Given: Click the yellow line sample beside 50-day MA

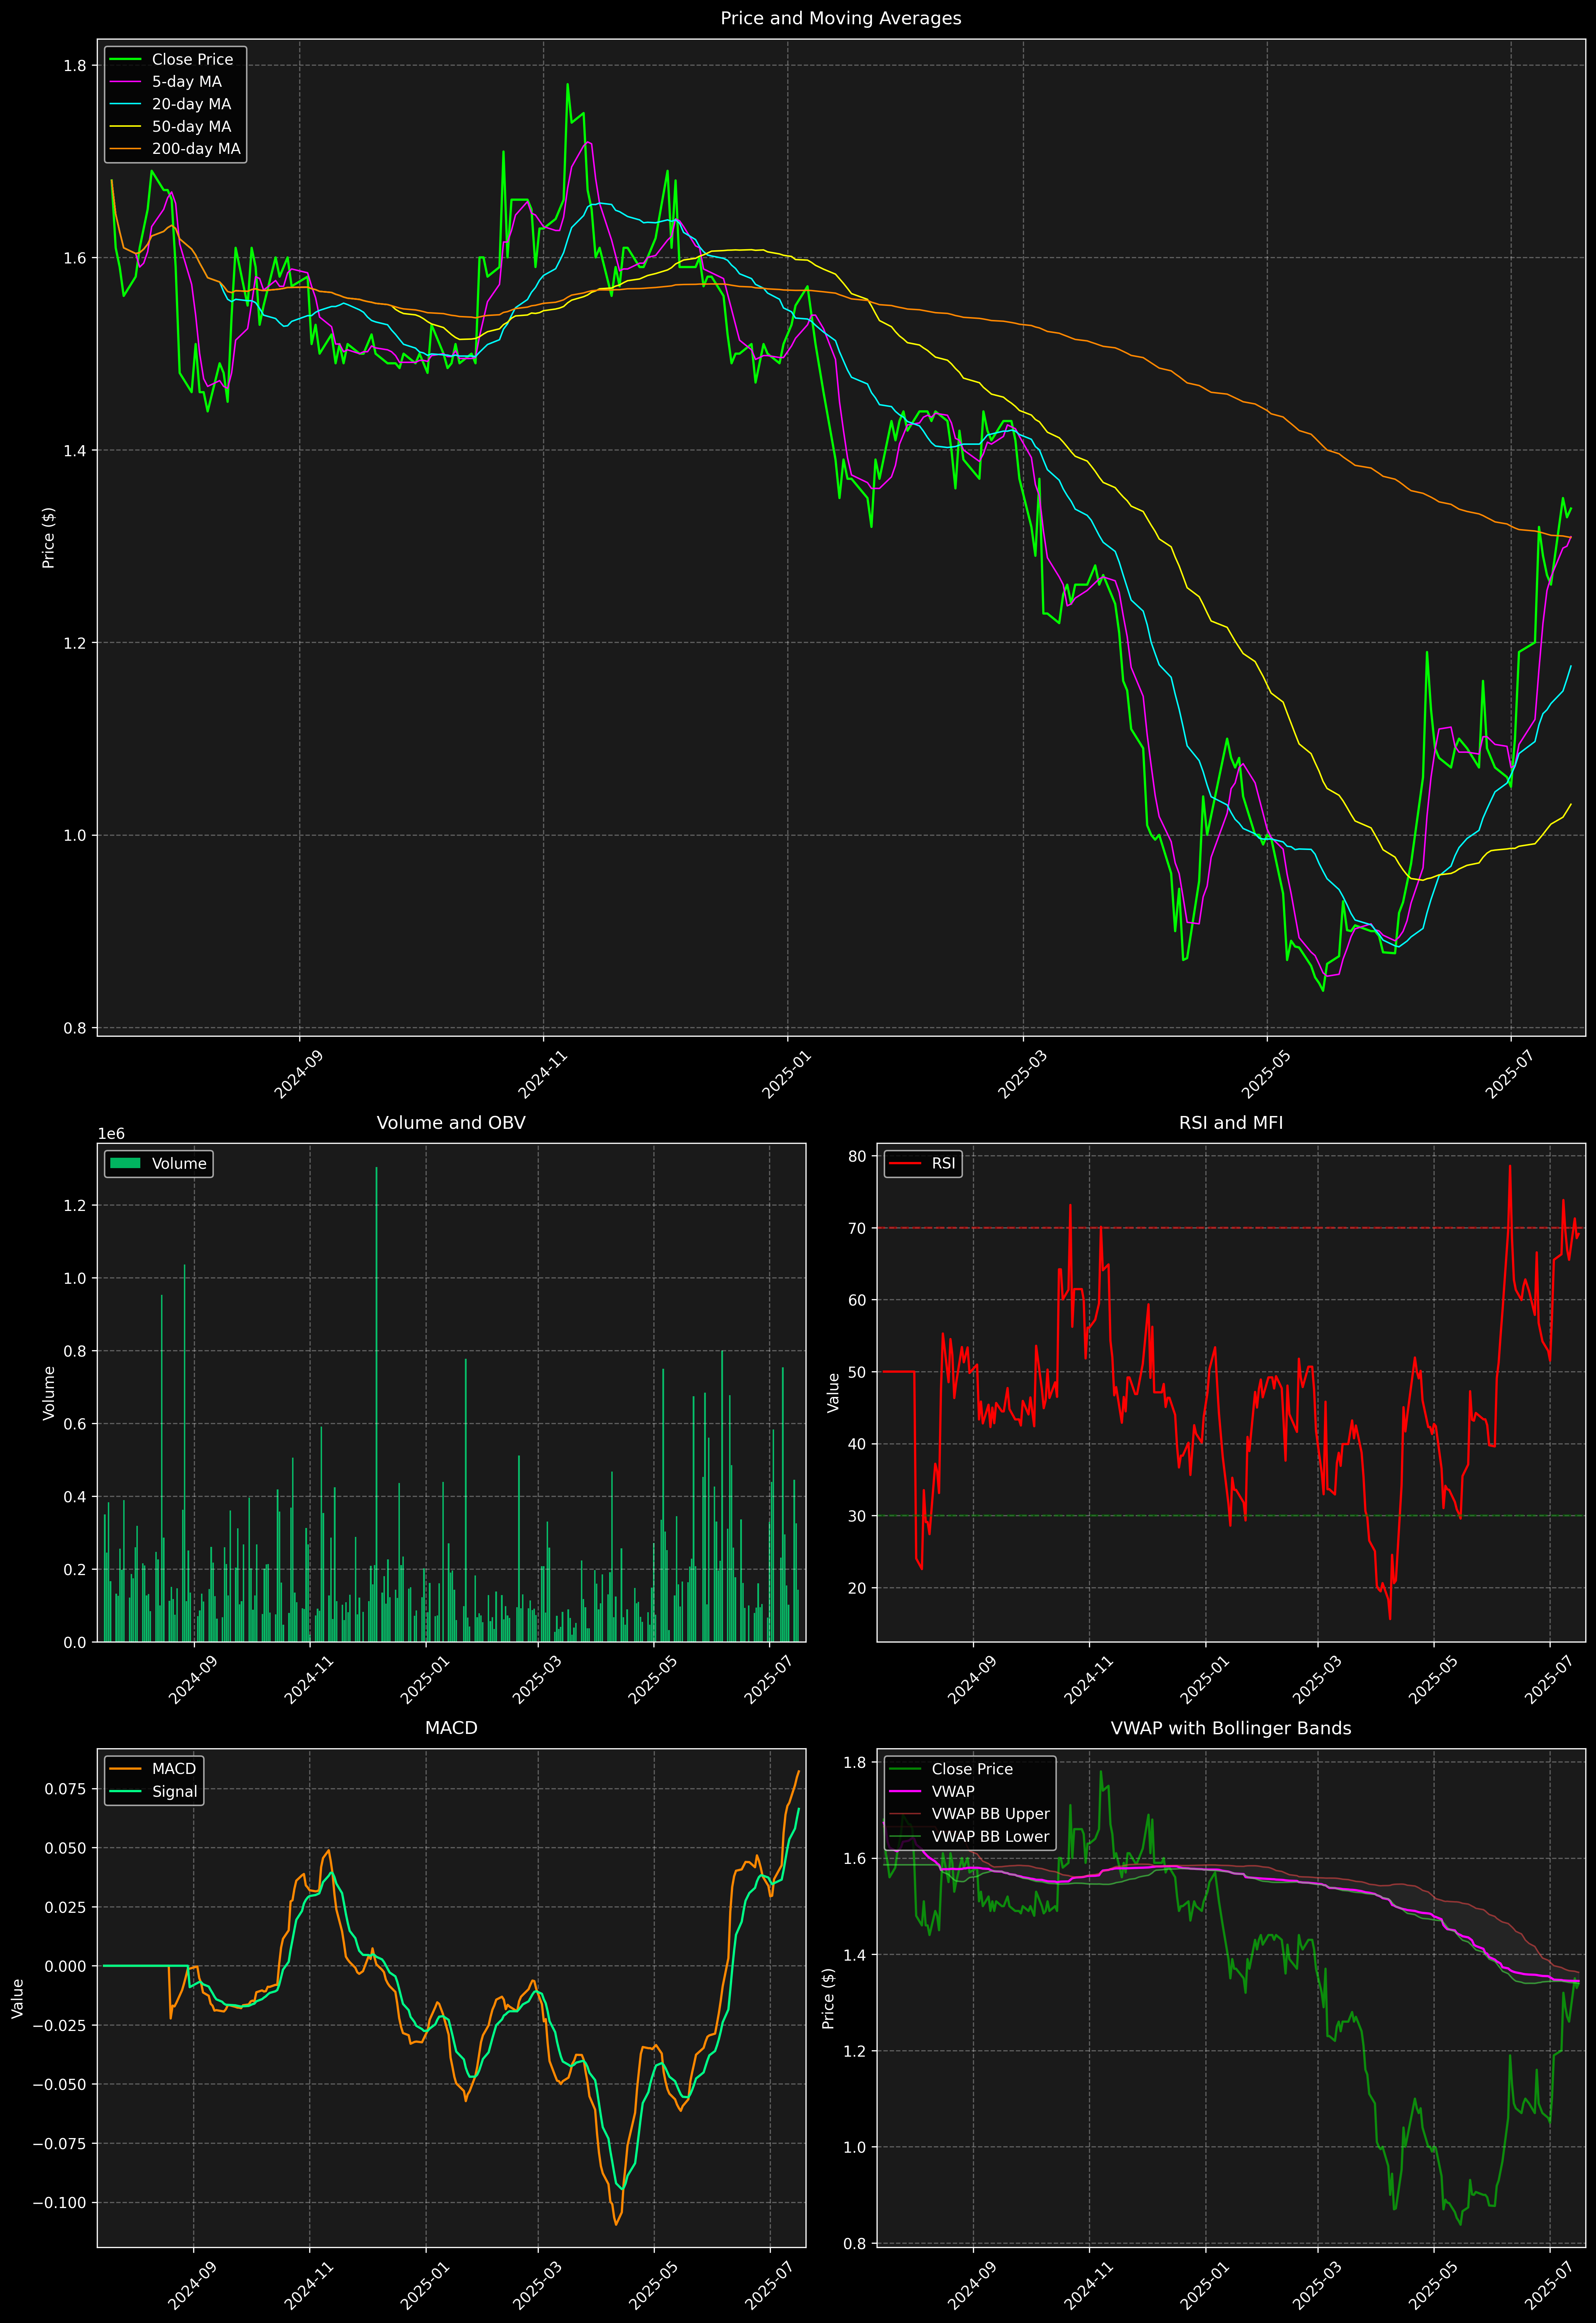Looking at the screenshot, I should pos(125,127).
